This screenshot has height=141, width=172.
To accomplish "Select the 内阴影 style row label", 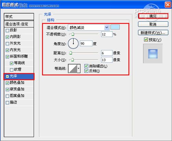I will pos(15,36).
